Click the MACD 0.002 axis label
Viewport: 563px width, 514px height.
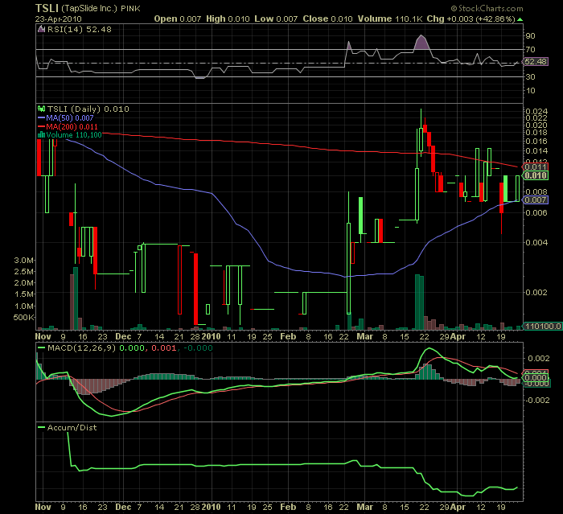[x=539, y=359]
